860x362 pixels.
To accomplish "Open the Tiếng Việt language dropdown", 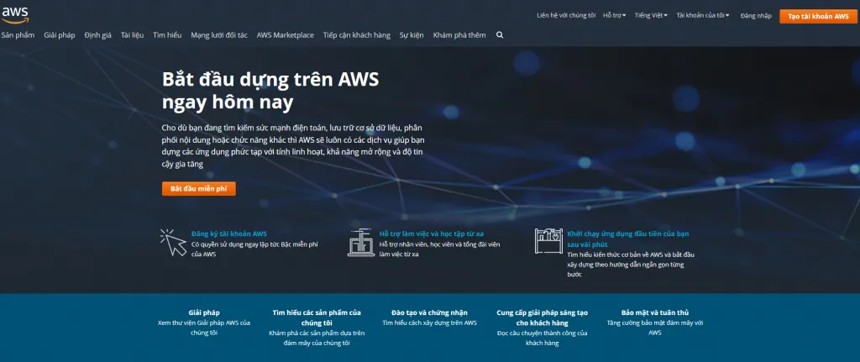I will [651, 15].
